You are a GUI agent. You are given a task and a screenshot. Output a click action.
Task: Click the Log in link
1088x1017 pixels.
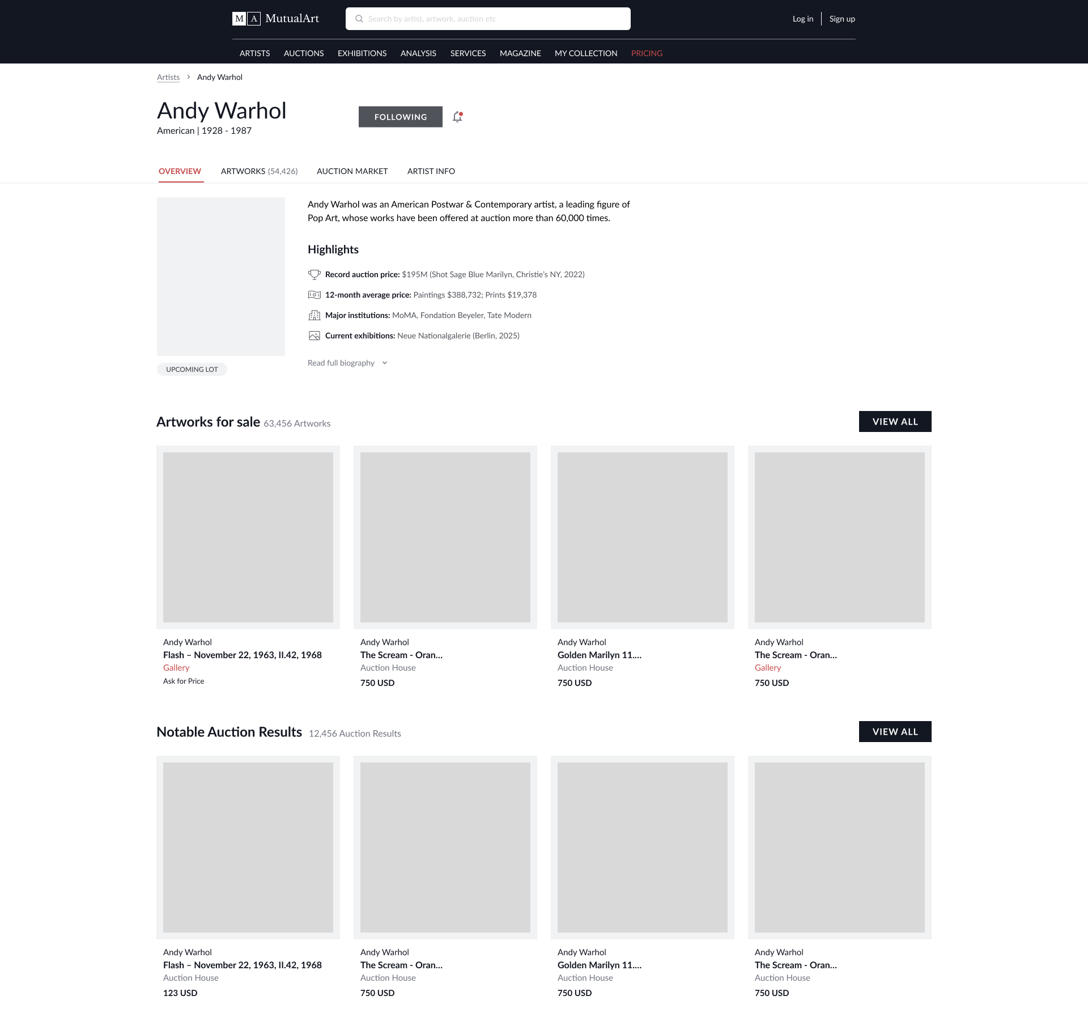click(803, 19)
